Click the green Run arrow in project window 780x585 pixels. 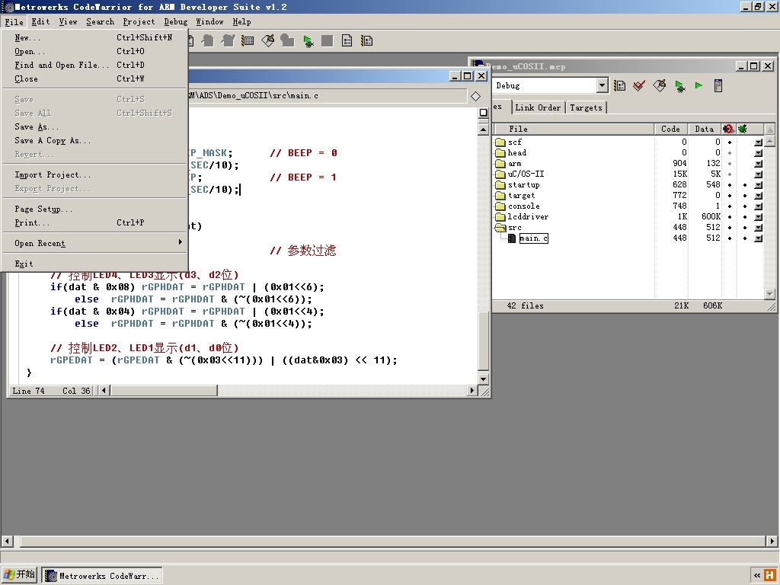click(x=699, y=85)
